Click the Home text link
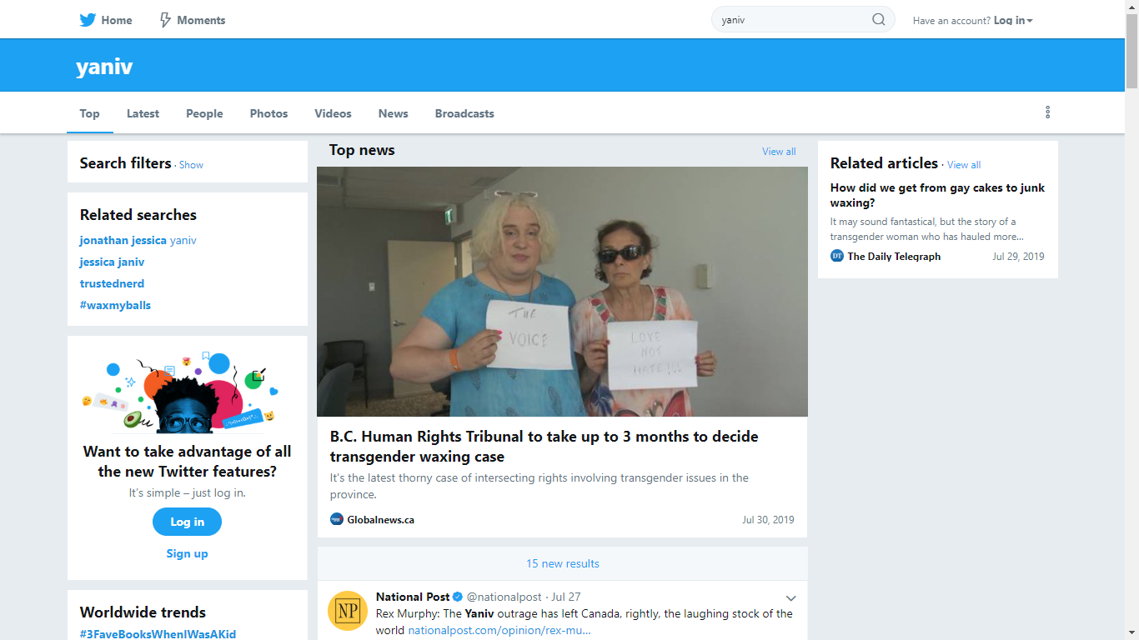Screen dimensions: 1139x640 tap(117, 20)
